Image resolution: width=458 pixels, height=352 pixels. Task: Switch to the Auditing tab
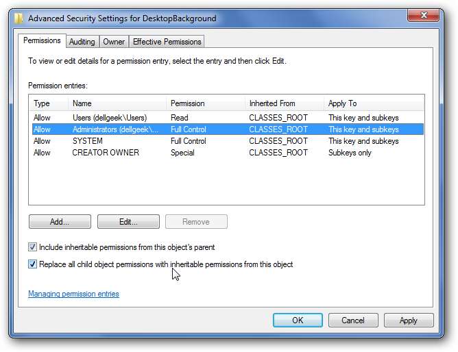point(82,42)
